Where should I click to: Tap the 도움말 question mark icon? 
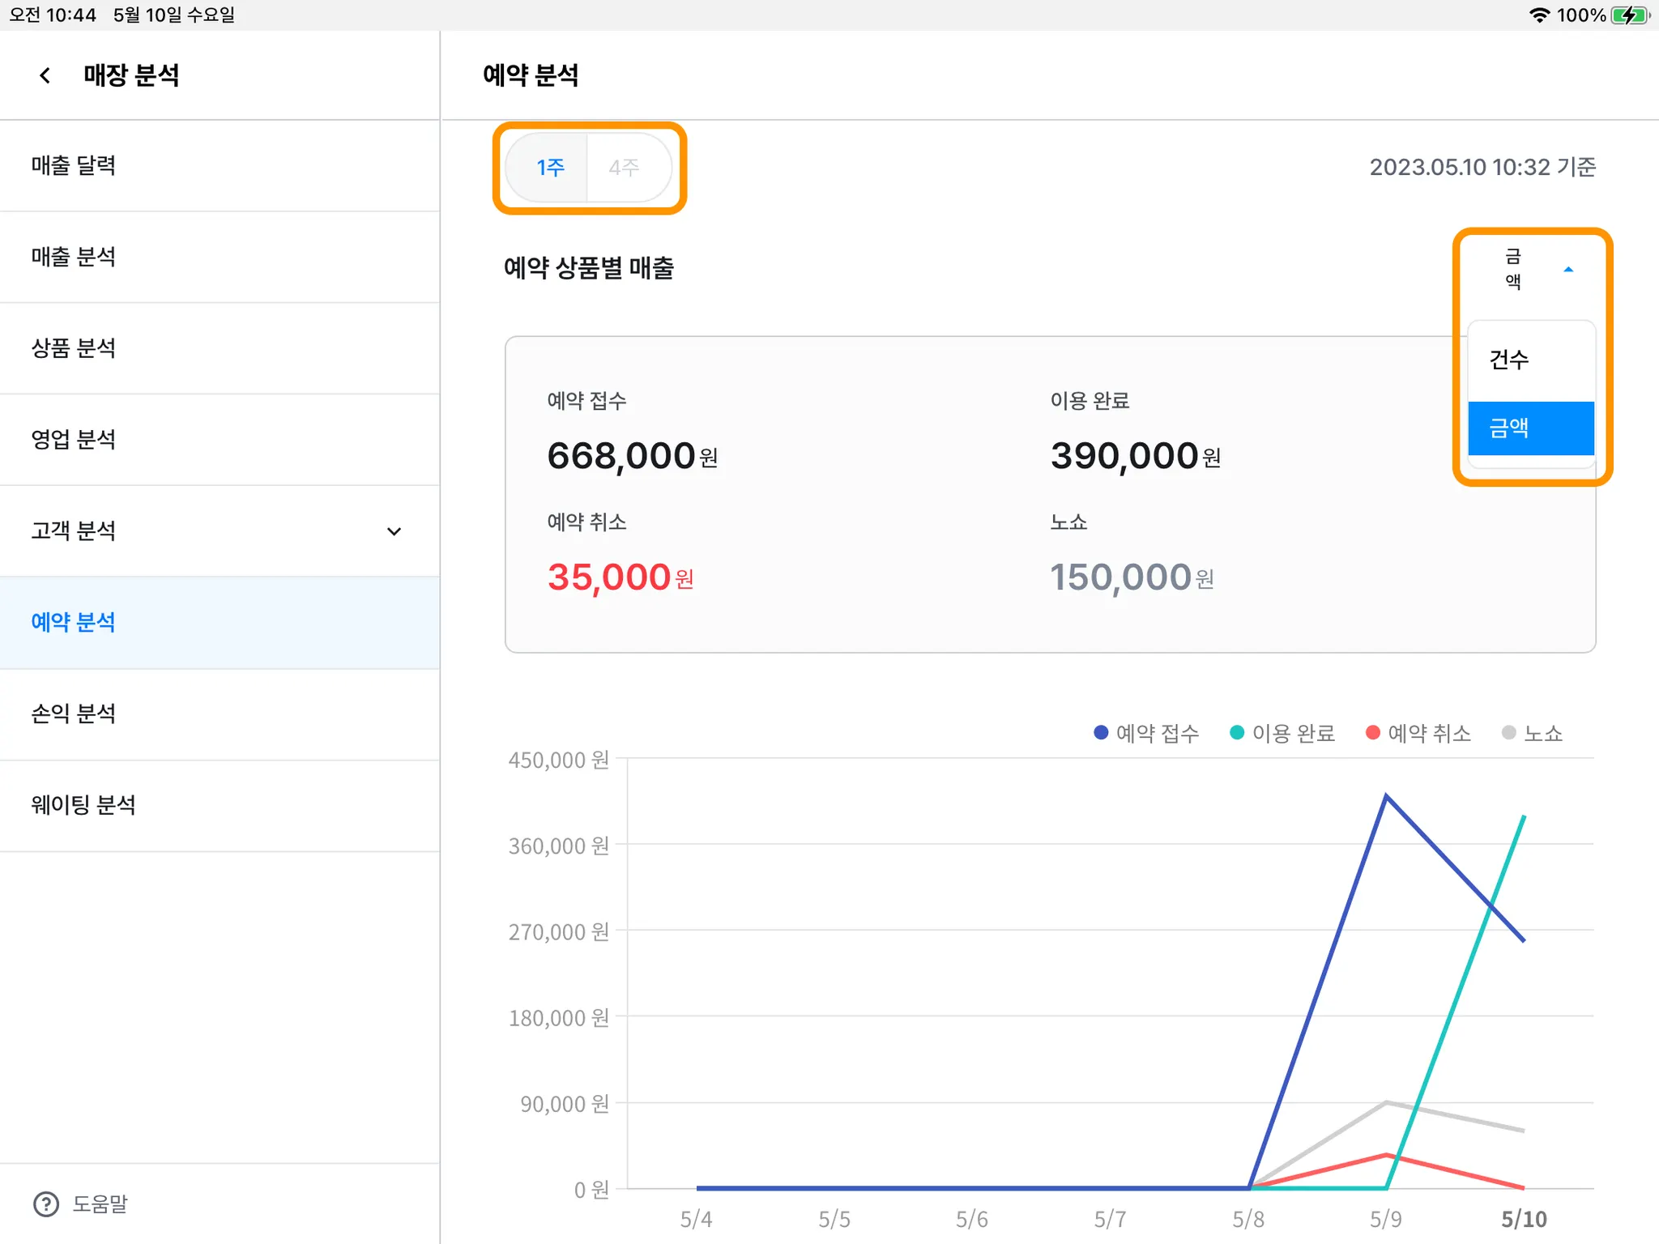tap(46, 1204)
